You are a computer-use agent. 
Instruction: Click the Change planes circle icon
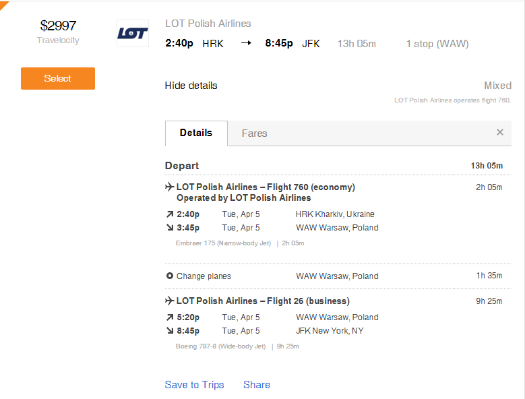coord(170,276)
